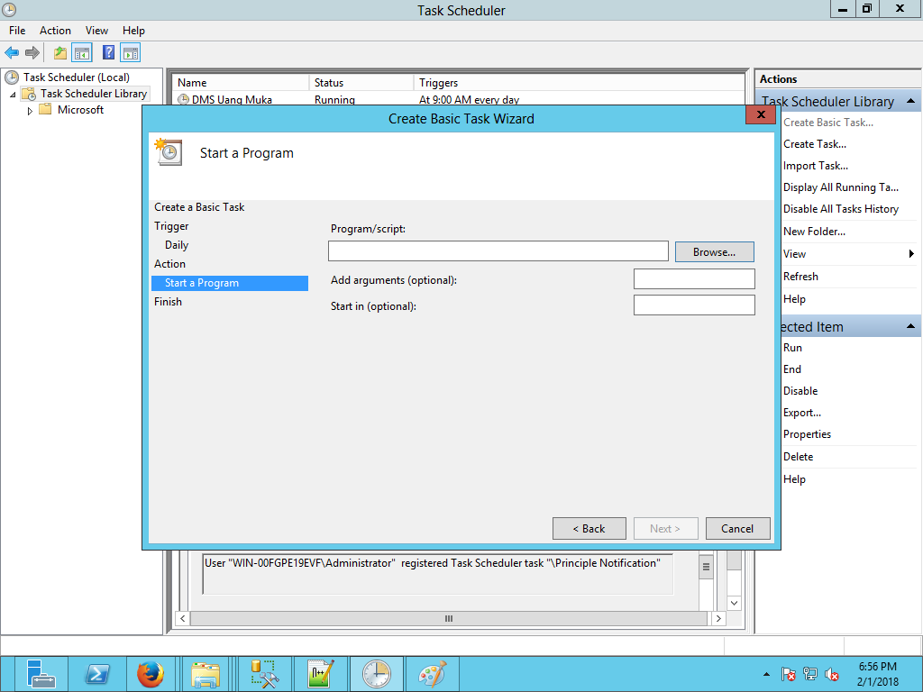Click the blue Help question mark icon
The width and height of the screenshot is (923, 692).
[x=109, y=53]
